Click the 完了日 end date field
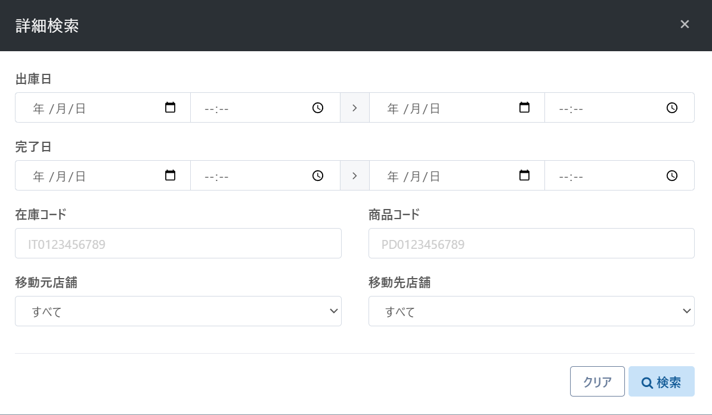The height and width of the screenshot is (415, 712). click(444, 176)
